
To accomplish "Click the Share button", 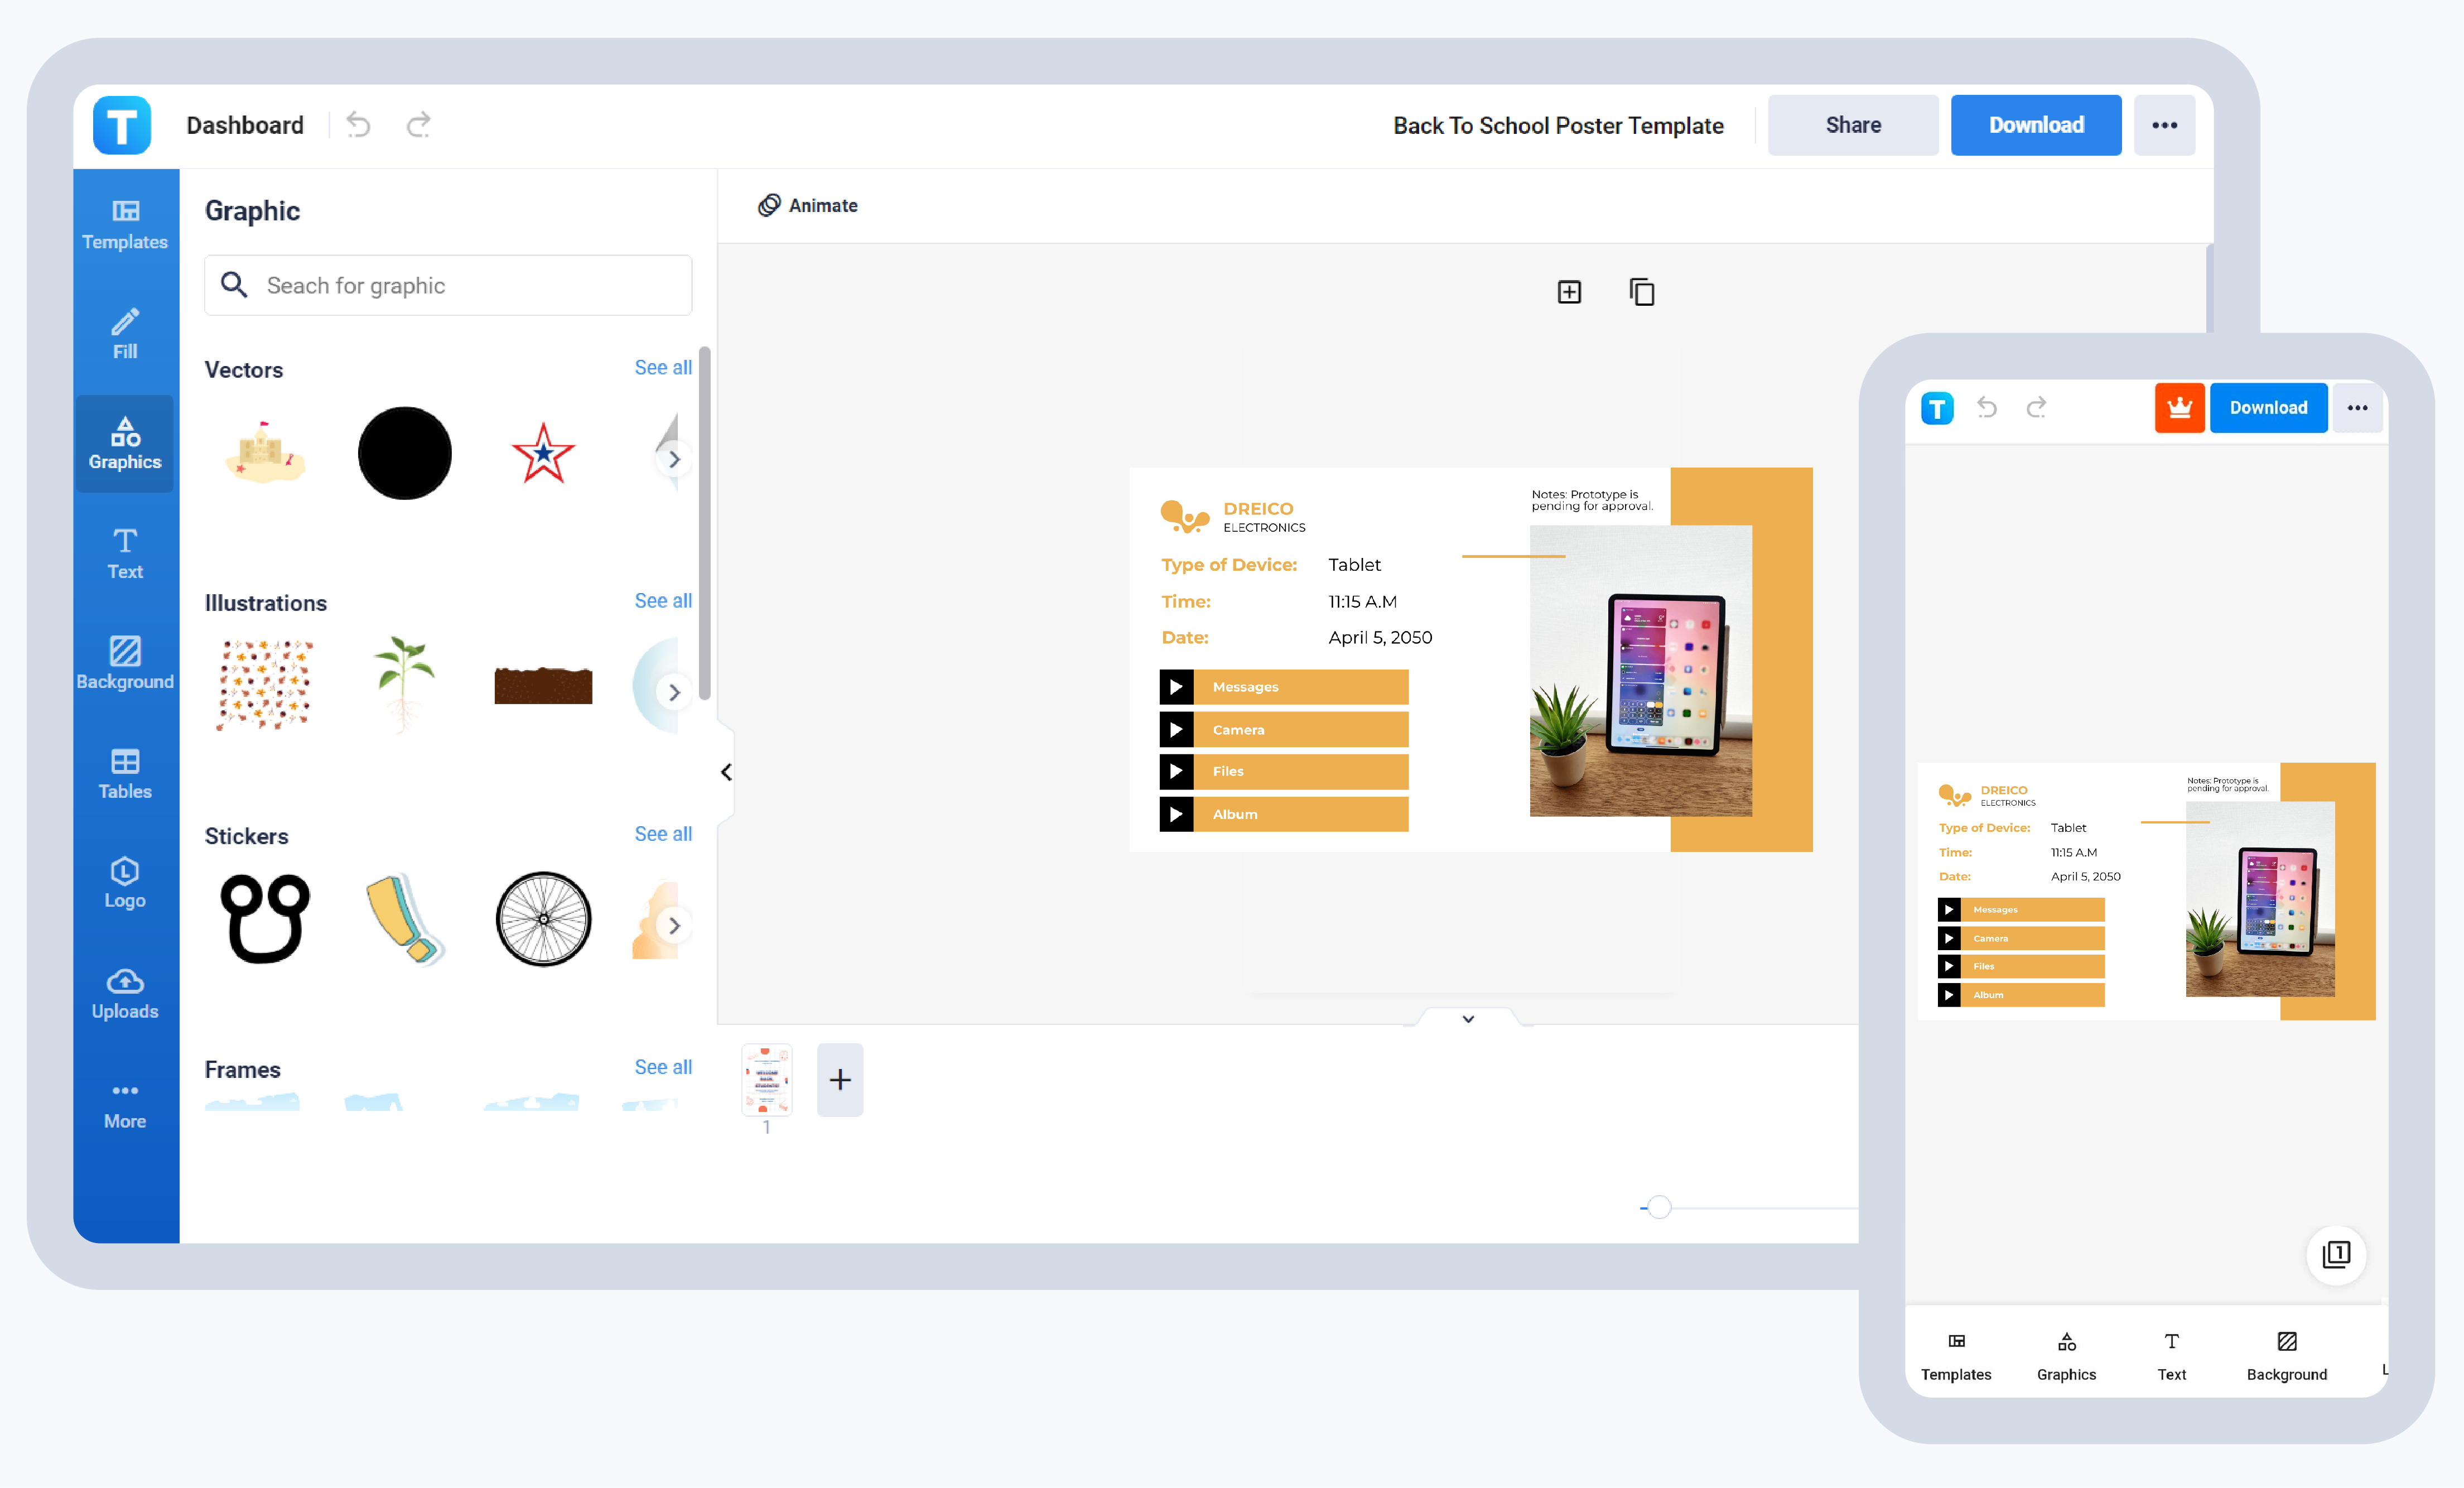I will click(1853, 125).
